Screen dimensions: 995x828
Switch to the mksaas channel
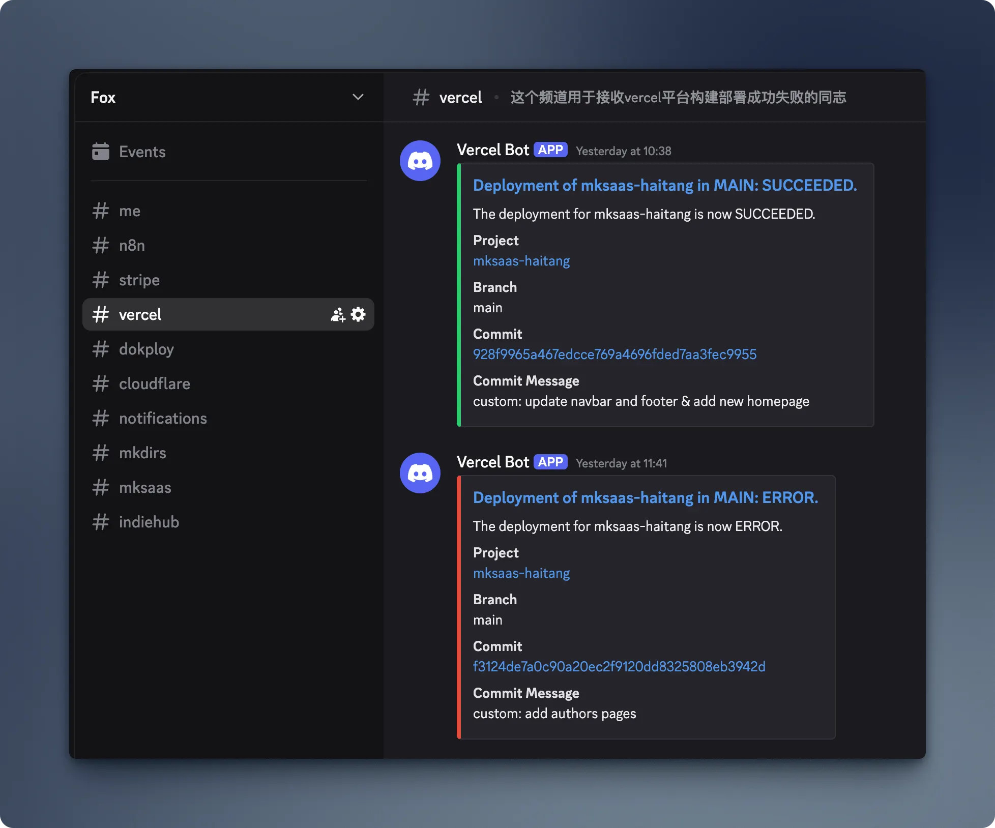coord(228,487)
